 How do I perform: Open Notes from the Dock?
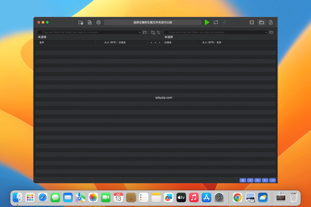click(156, 197)
